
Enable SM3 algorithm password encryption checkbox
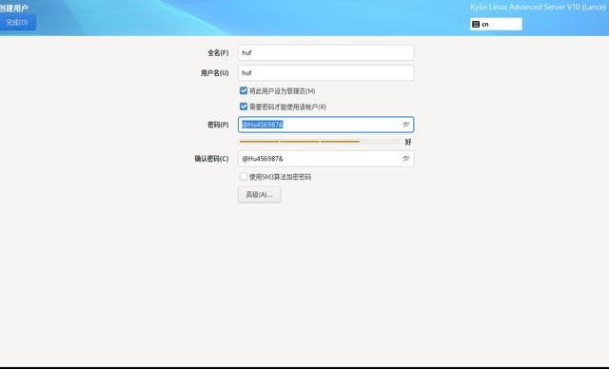[244, 177]
